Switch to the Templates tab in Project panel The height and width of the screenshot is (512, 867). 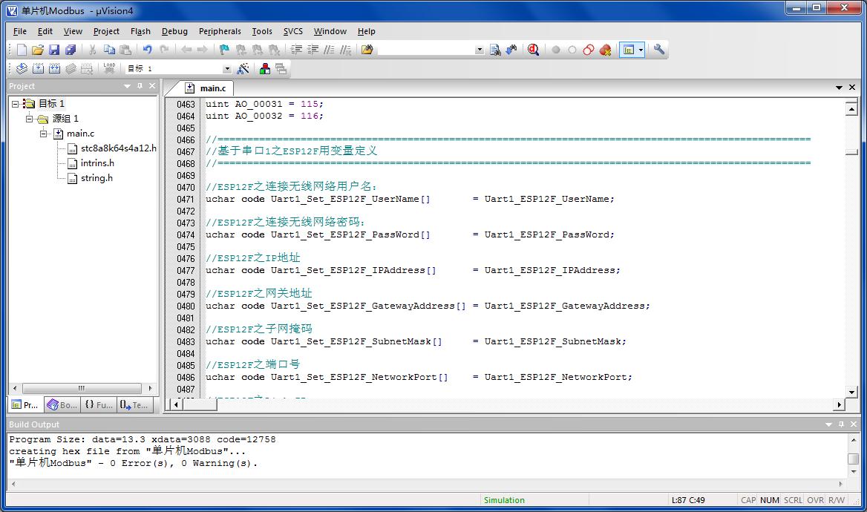[x=134, y=404]
